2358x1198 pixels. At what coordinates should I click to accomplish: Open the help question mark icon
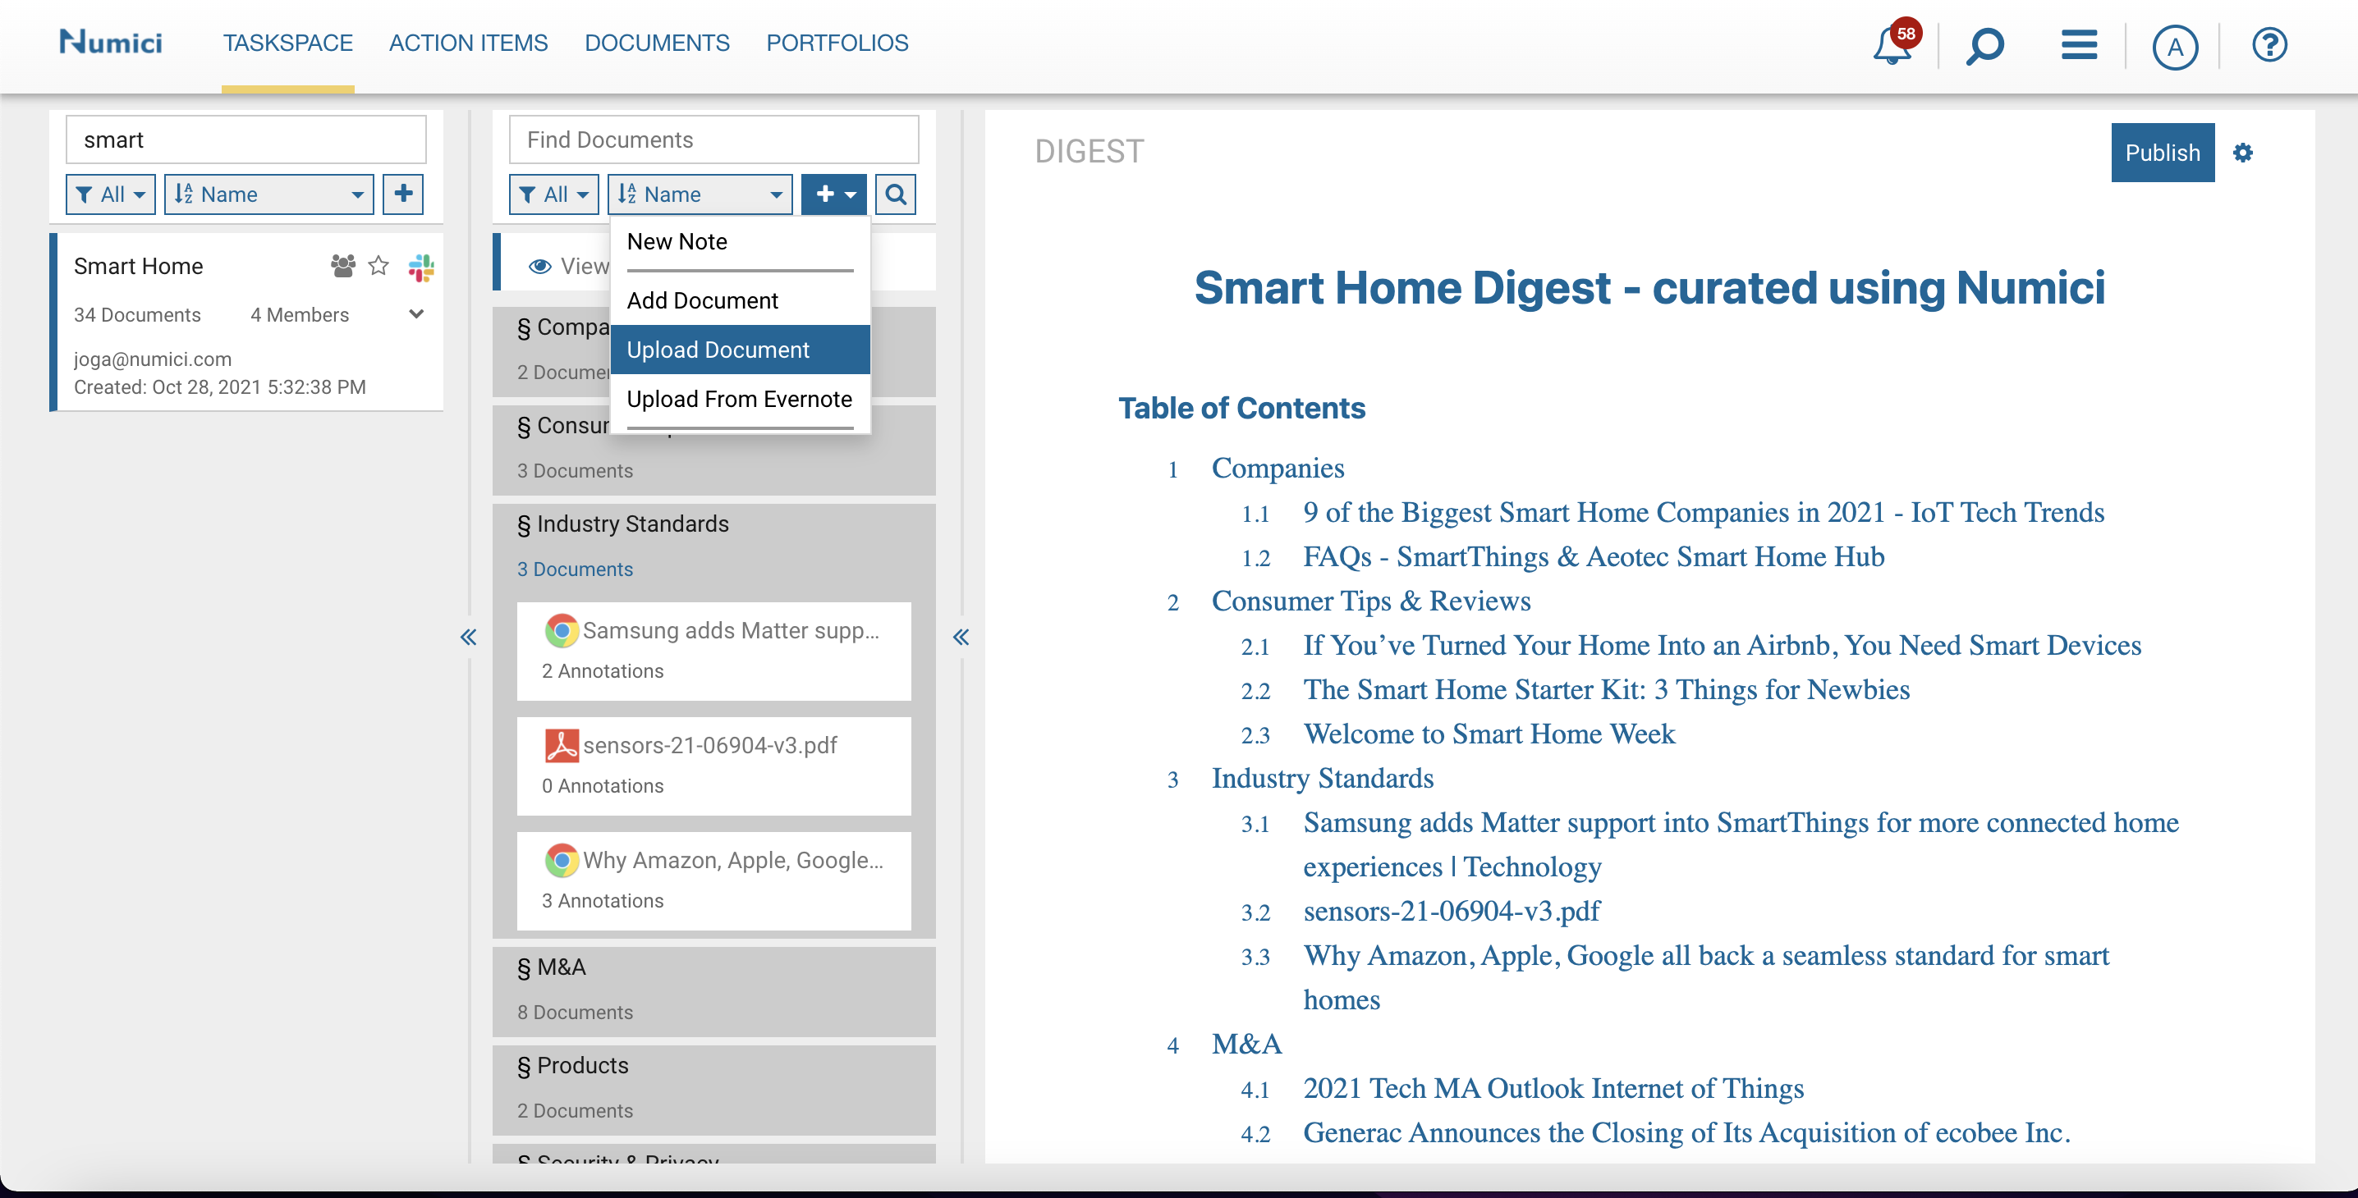pos(2269,43)
